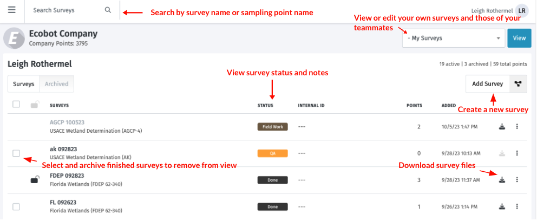The image size is (537, 220).
Task: Switch to the Archived tab
Action: pos(57,84)
